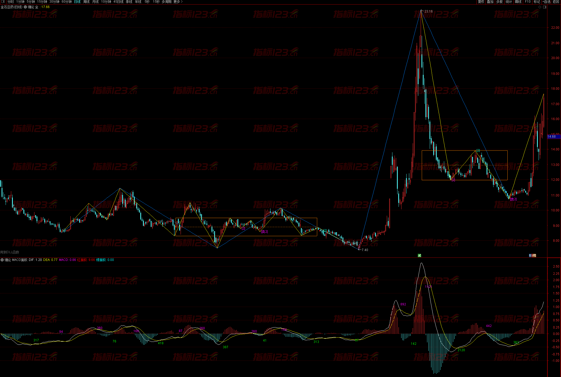Click the MACD: 0.86 value label

pos(67,260)
